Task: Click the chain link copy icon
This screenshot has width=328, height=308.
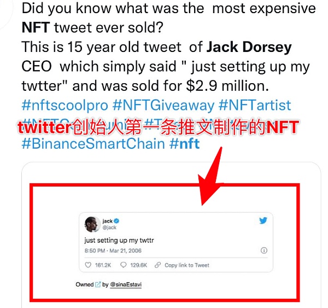Action: (x=158, y=265)
